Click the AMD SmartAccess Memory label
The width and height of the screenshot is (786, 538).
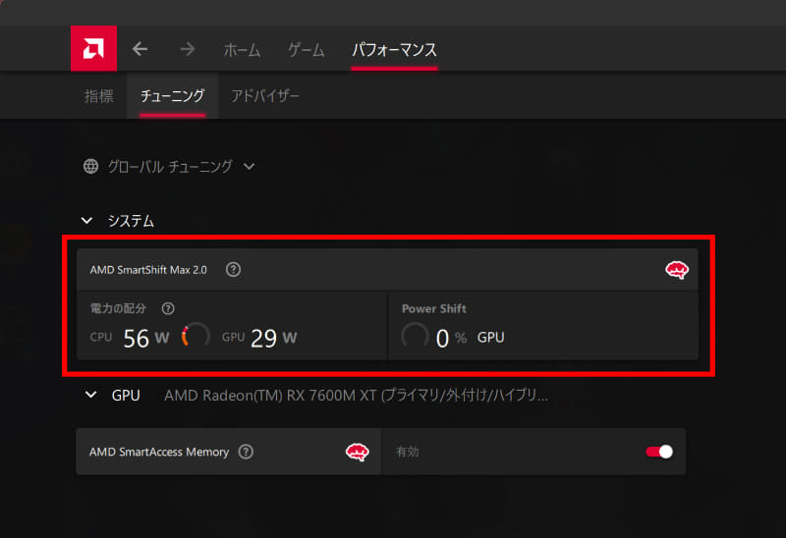click(x=159, y=452)
